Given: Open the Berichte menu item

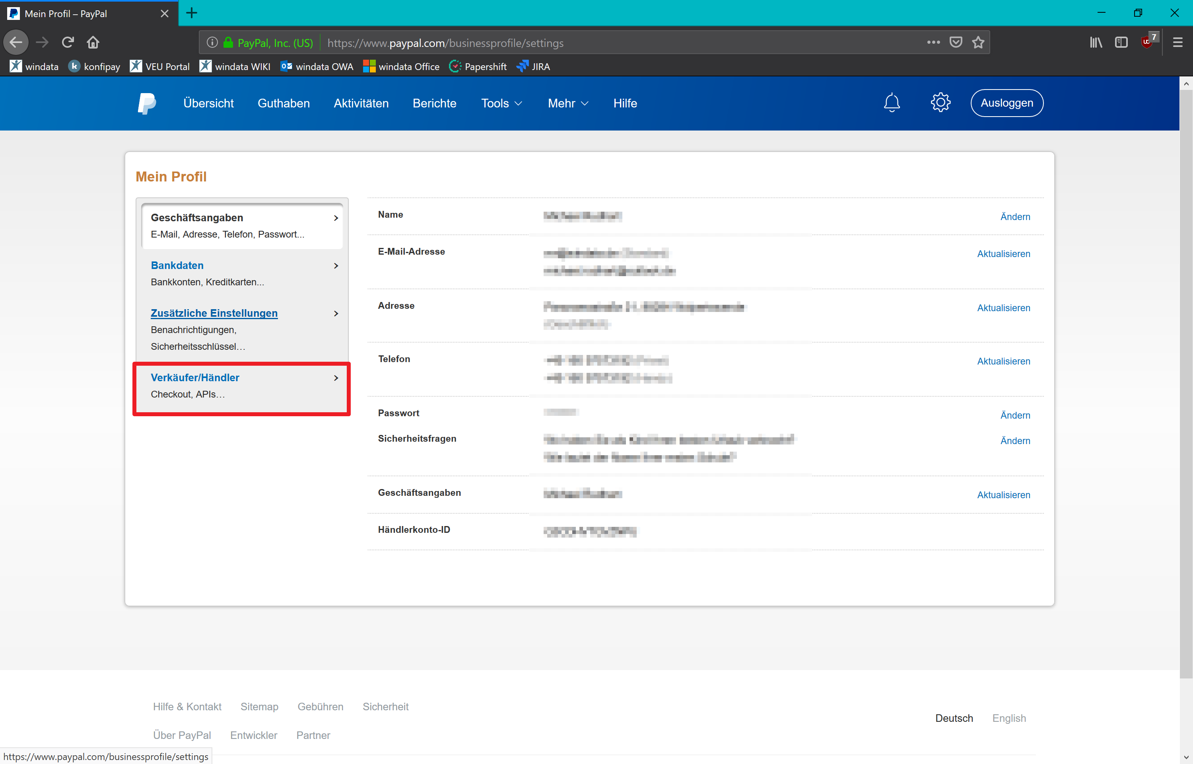Looking at the screenshot, I should coord(434,103).
